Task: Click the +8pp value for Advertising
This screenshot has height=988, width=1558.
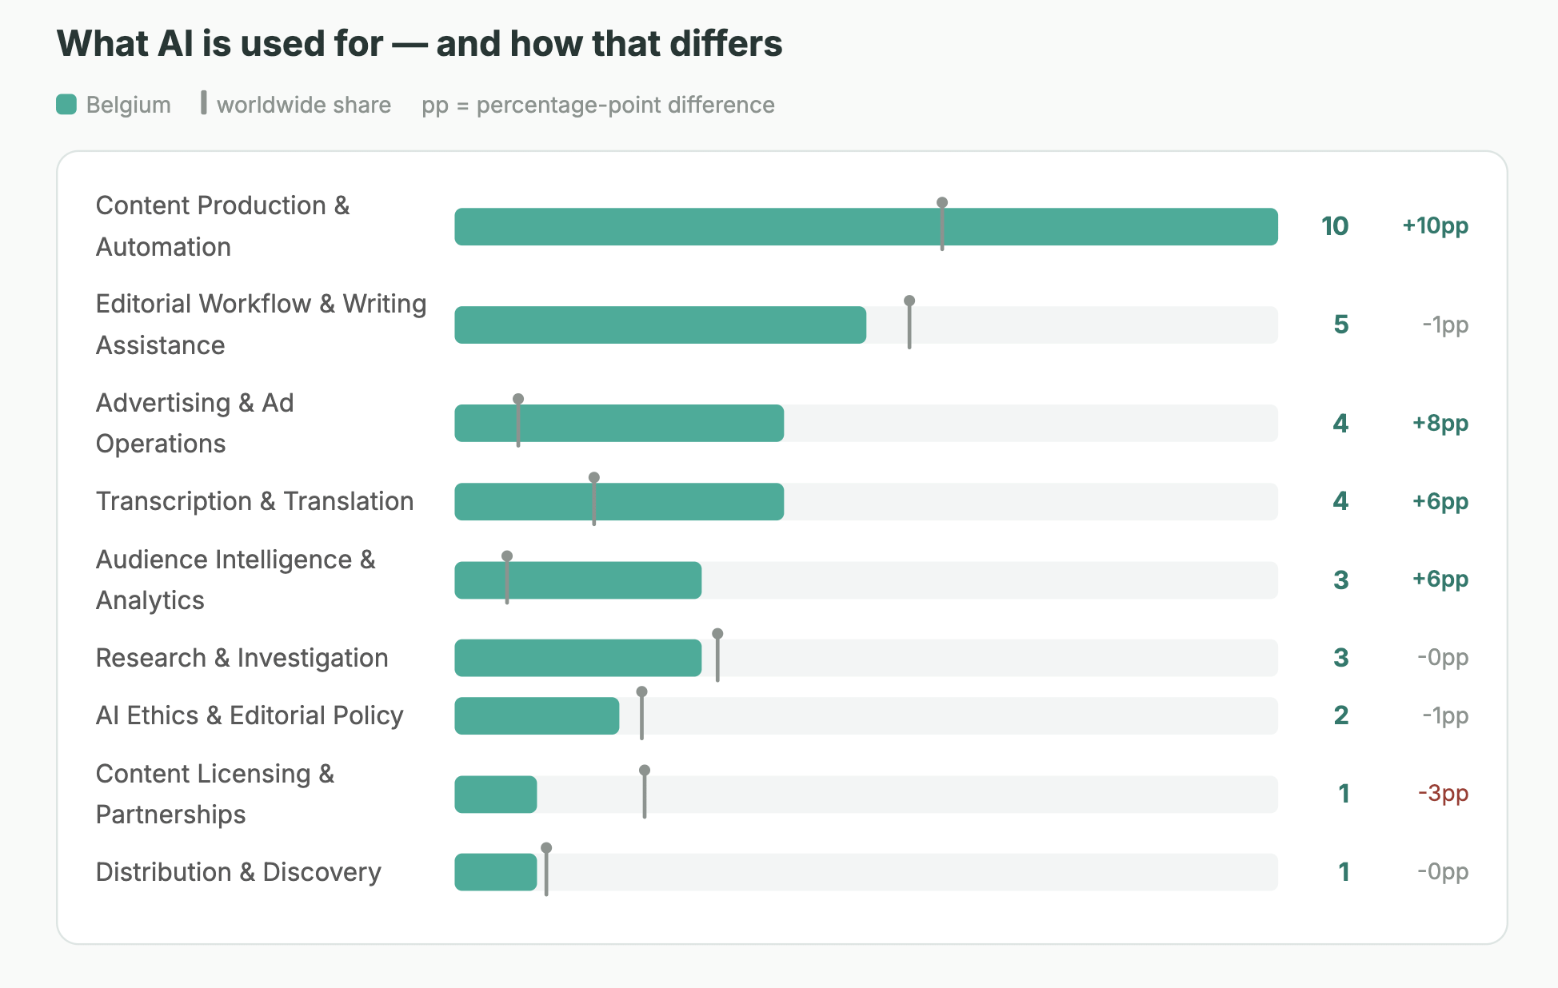Action: pos(1440,424)
